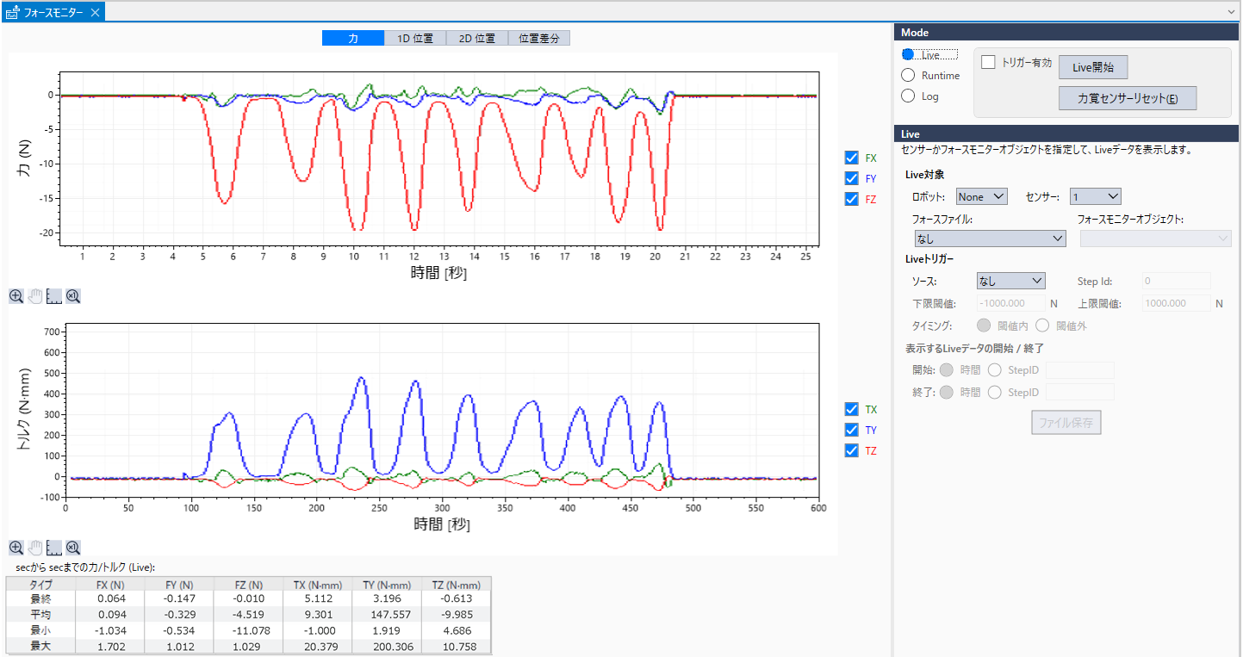Viewport: 1243px width, 657px height.
Task: Select the Runtime mode radio button
Action: tap(908, 76)
